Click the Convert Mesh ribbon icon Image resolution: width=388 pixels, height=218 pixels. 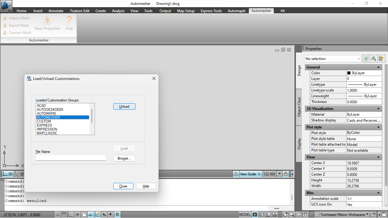[x=5, y=33]
